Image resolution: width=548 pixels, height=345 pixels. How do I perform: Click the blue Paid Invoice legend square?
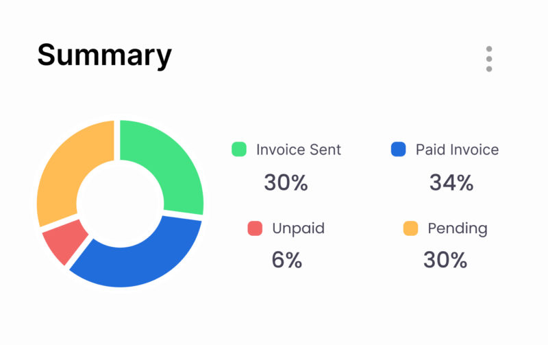399,150
